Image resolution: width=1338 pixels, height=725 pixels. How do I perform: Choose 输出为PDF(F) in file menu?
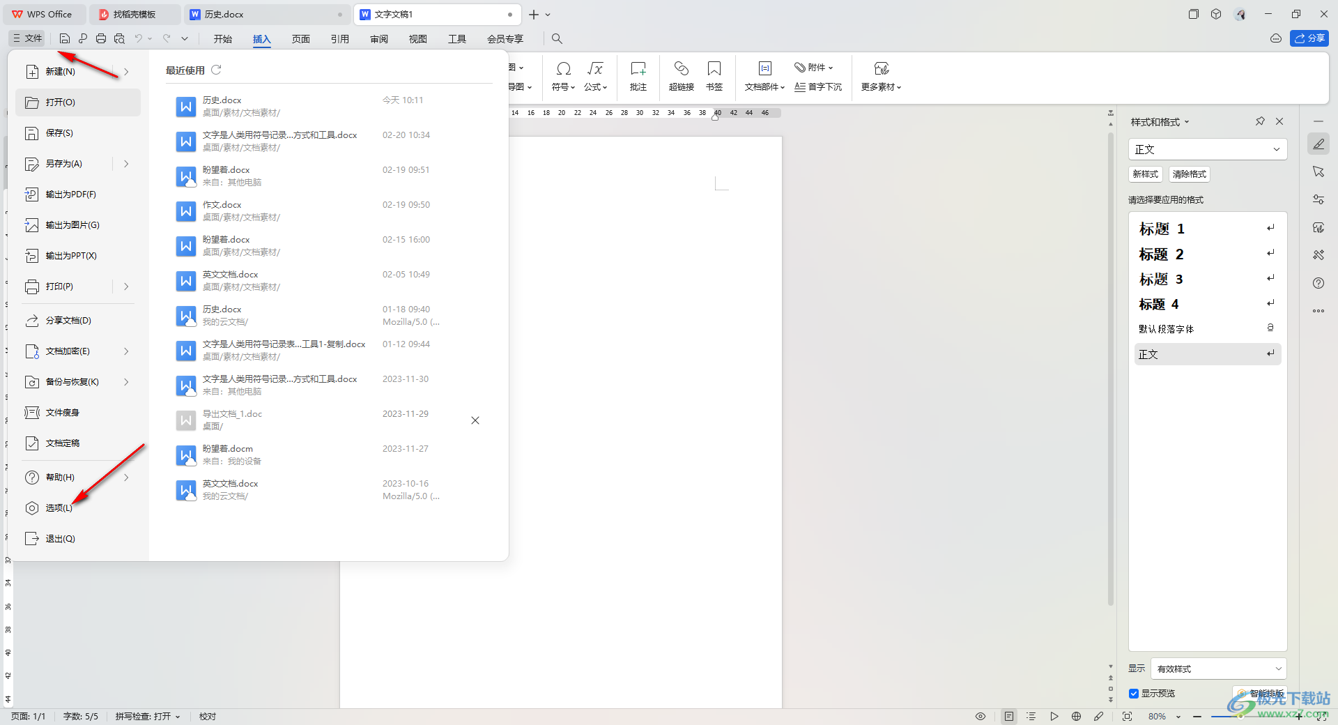(x=78, y=194)
